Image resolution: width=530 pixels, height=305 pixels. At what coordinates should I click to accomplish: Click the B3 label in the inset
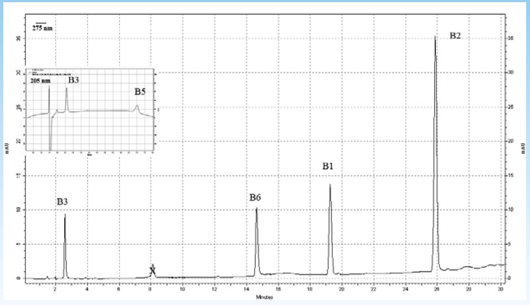[x=74, y=80]
